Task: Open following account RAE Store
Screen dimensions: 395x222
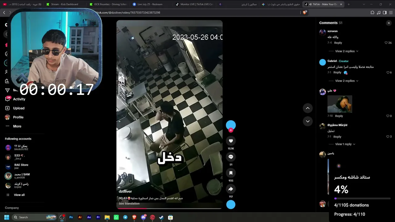Action: 21,166
